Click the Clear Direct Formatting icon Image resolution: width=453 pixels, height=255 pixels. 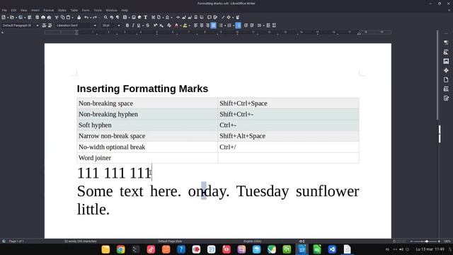169,25
